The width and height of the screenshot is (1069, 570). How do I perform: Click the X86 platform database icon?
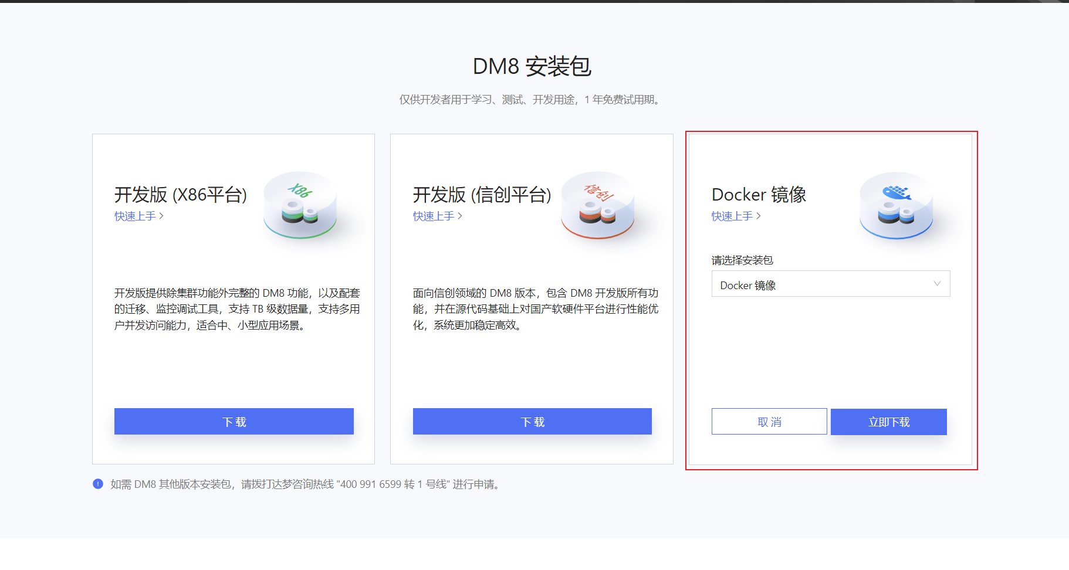click(x=300, y=205)
